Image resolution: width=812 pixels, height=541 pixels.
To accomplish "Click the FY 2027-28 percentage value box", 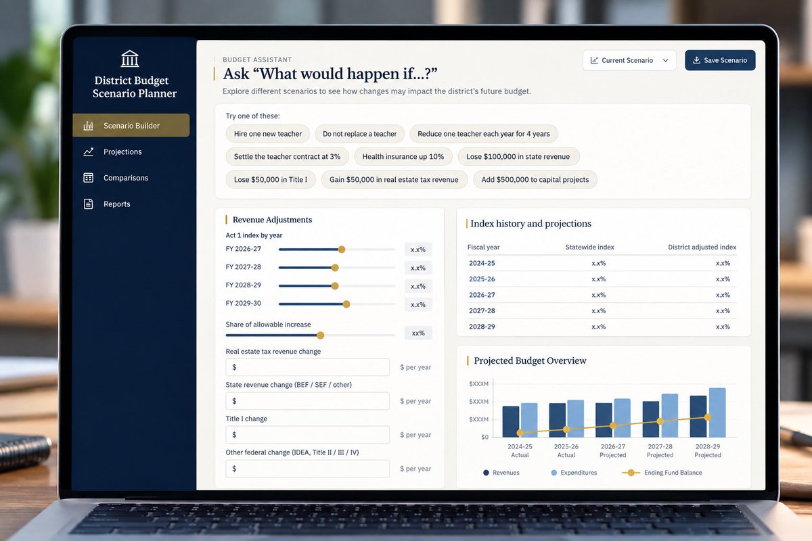I will tap(418, 268).
